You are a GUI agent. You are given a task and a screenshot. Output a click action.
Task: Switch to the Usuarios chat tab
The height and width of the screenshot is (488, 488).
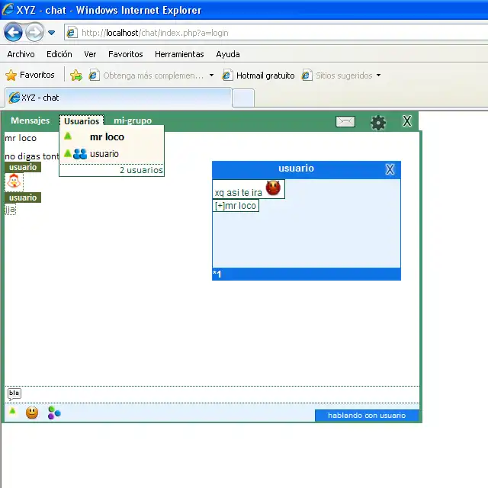pyautogui.click(x=82, y=121)
